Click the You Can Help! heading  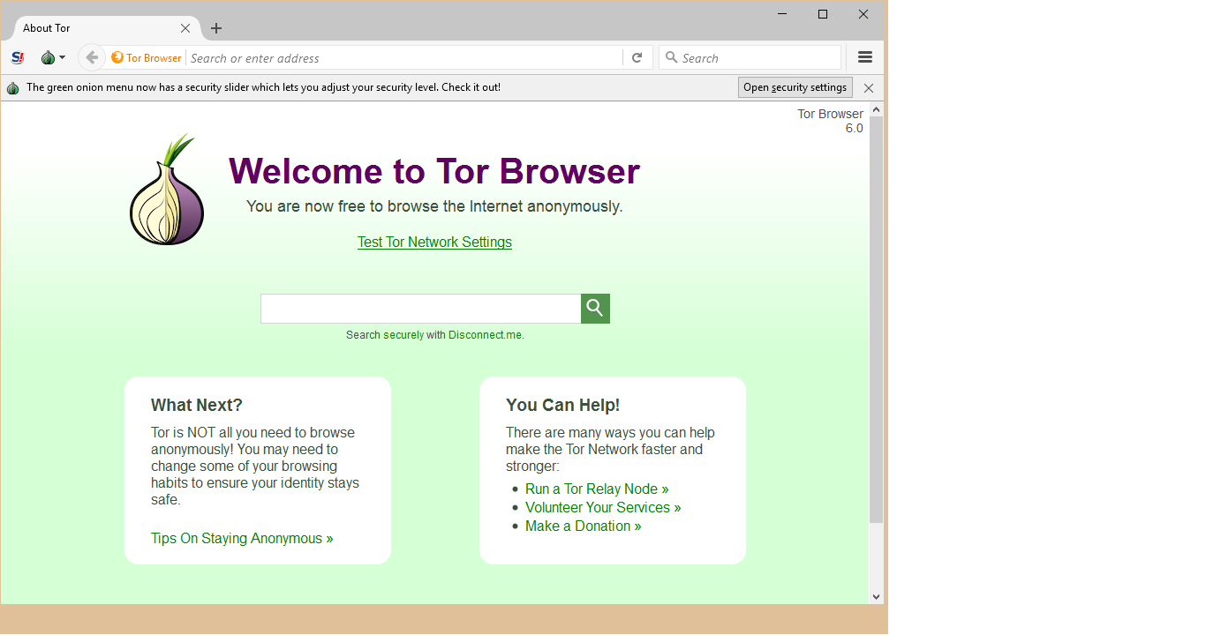coord(562,405)
